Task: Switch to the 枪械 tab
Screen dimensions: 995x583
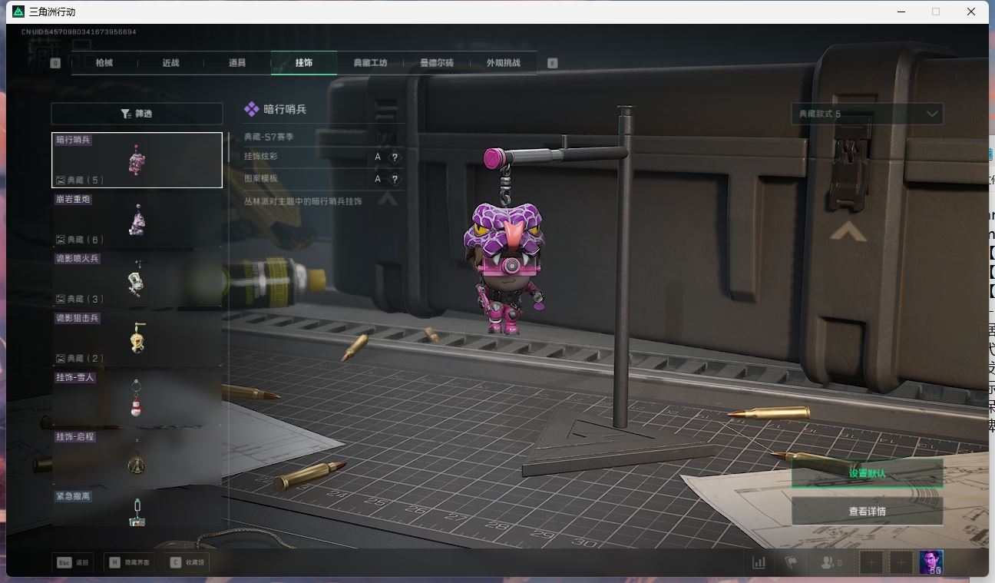Action: pos(104,63)
